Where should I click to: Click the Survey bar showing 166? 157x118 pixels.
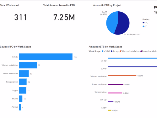tap(46, 57)
